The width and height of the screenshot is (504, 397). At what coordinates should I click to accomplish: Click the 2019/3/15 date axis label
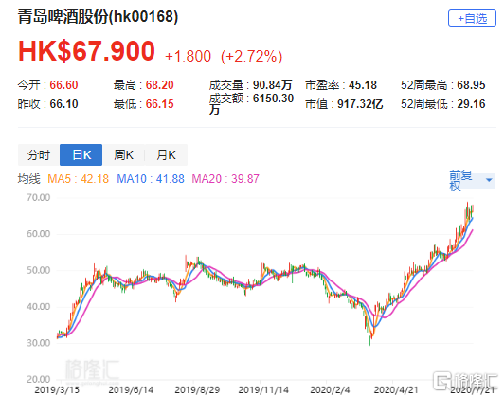click(x=57, y=390)
